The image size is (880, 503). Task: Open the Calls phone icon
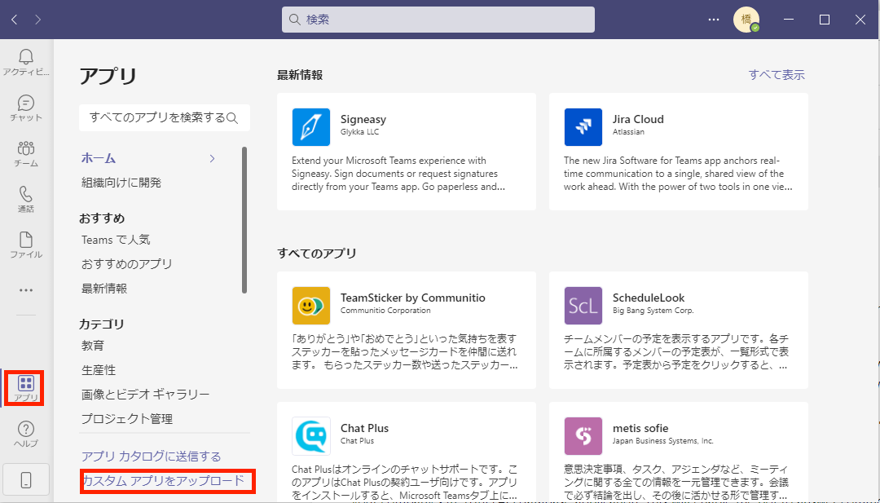click(x=26, y=194)
